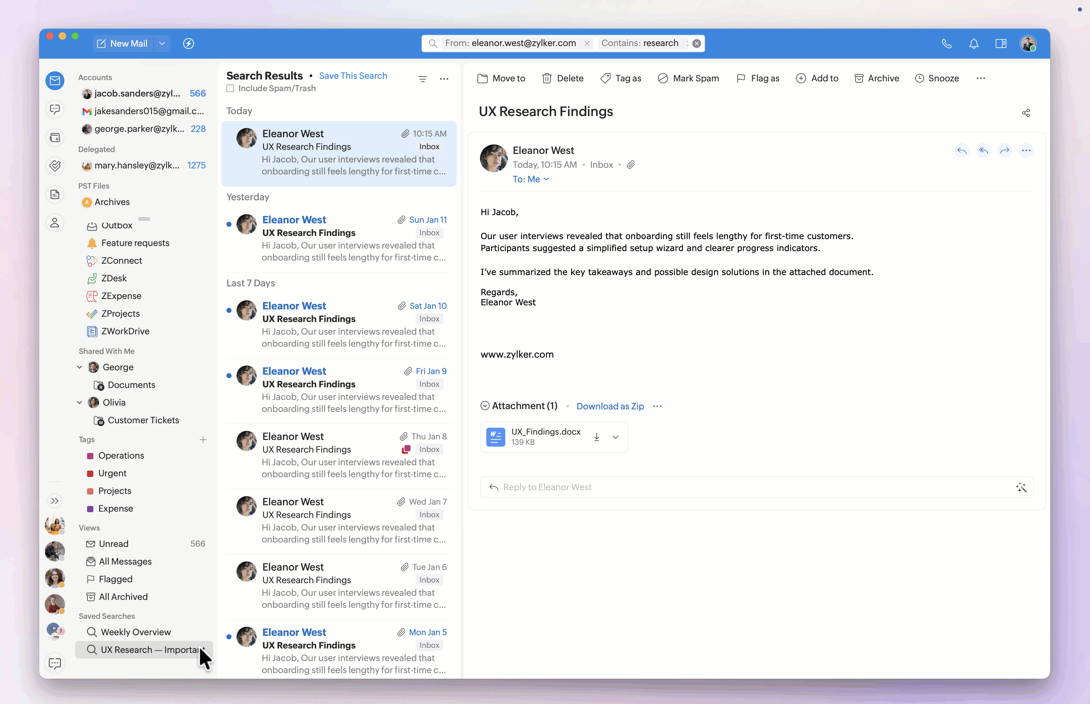Click the Forward arrow icon
This screenshot has width=1090, height=704.
1005,150
